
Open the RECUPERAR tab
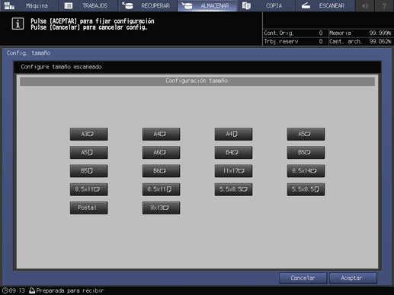tap(148, 5)
